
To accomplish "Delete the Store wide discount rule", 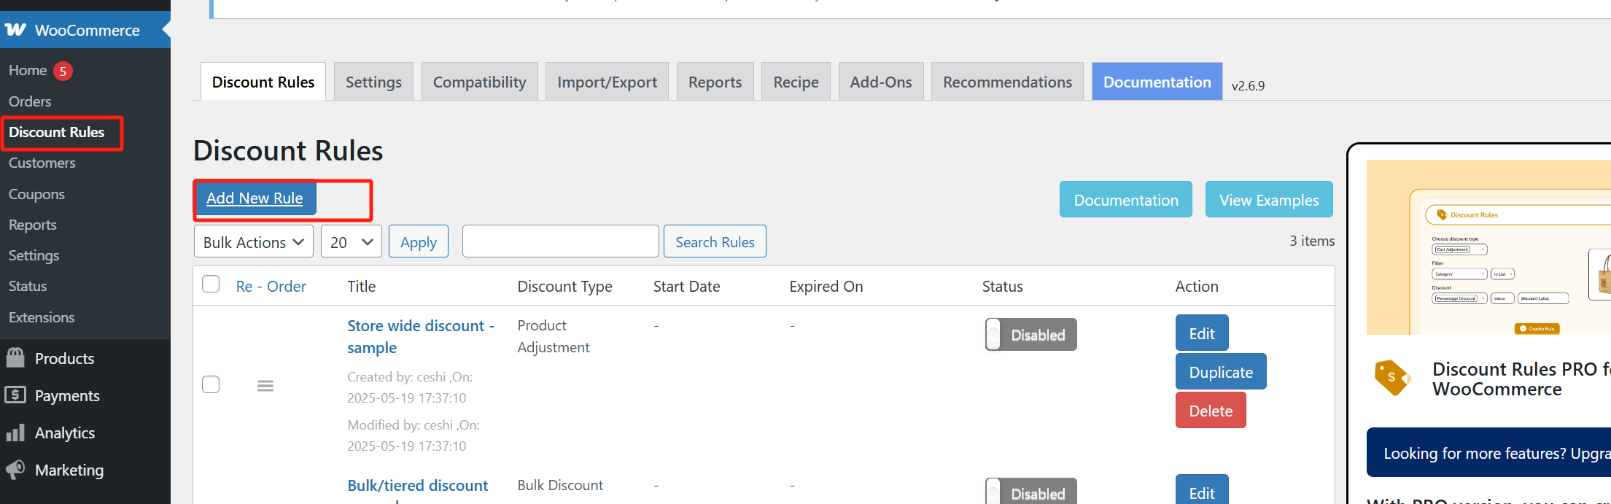I will tap(1211, 411).
